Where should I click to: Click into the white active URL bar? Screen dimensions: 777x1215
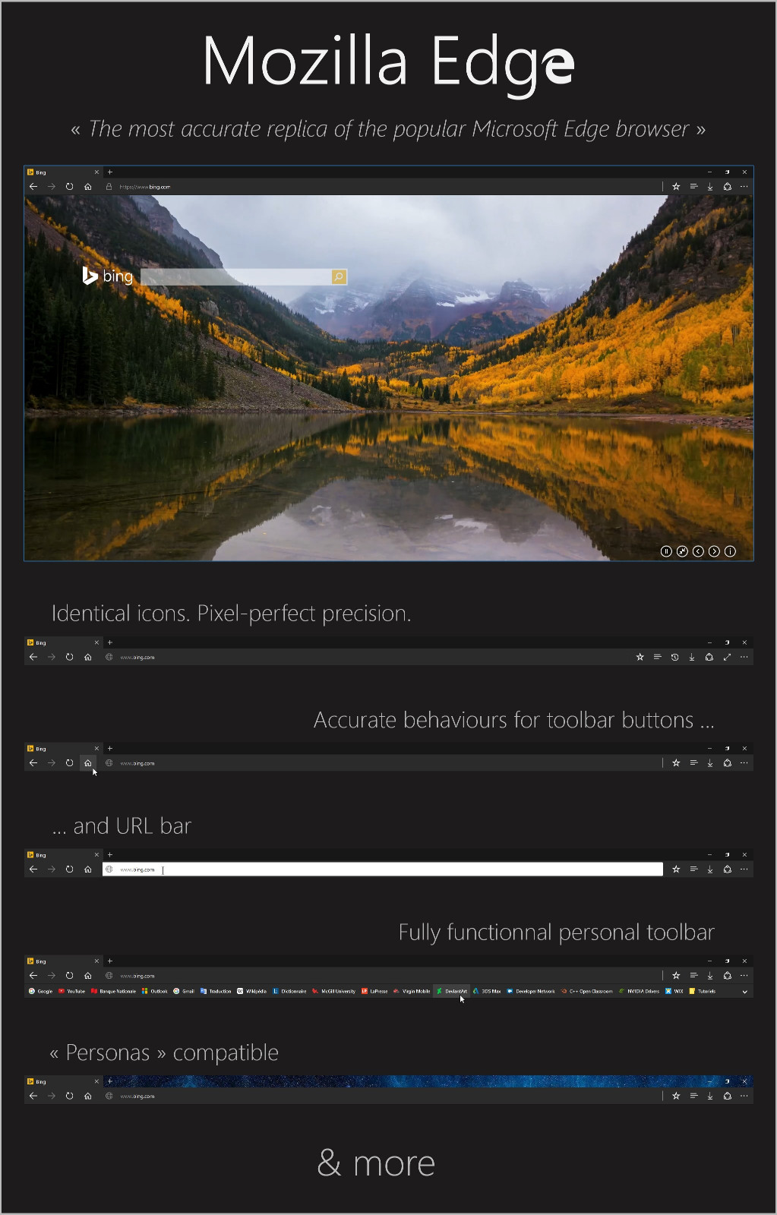coord(383,869)
